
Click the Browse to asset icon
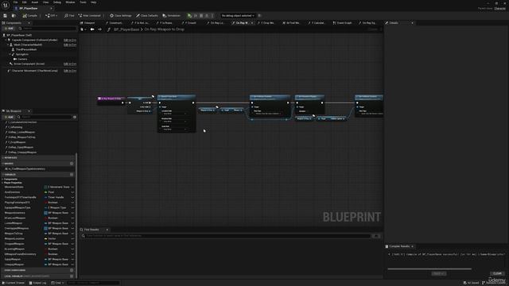click(14, 16)
